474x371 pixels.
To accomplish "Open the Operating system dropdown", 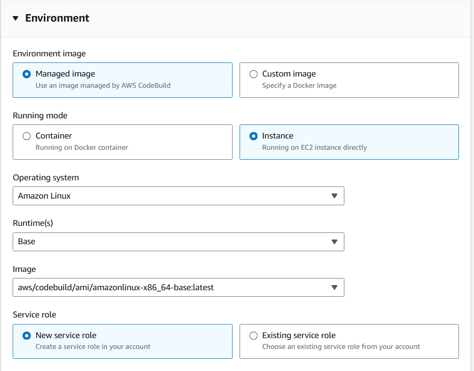I will pyautogui.click(x=179, y=196).
